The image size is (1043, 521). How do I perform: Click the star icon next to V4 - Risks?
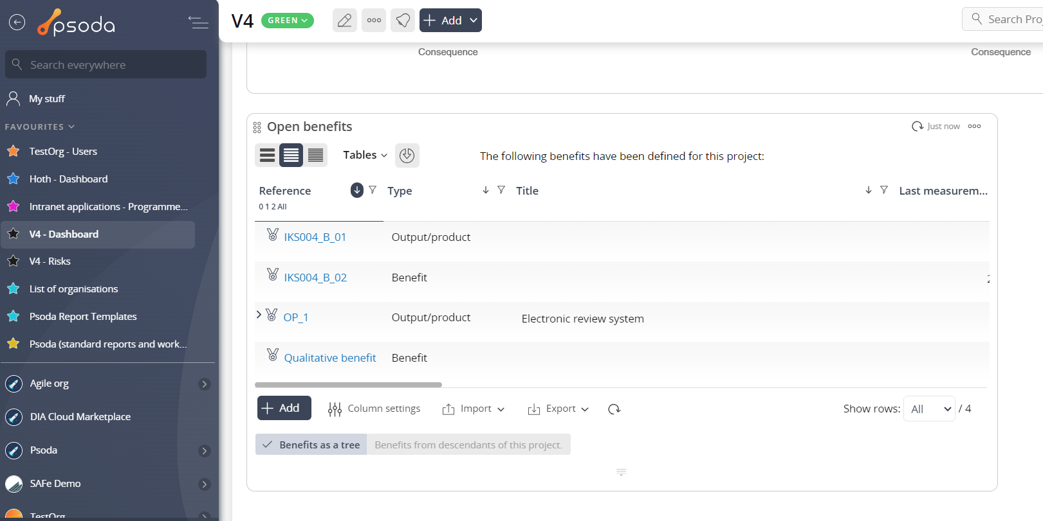[13, 261]
